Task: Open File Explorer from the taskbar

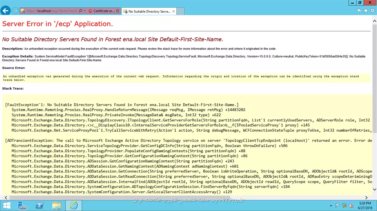Action: coord(56,206)
